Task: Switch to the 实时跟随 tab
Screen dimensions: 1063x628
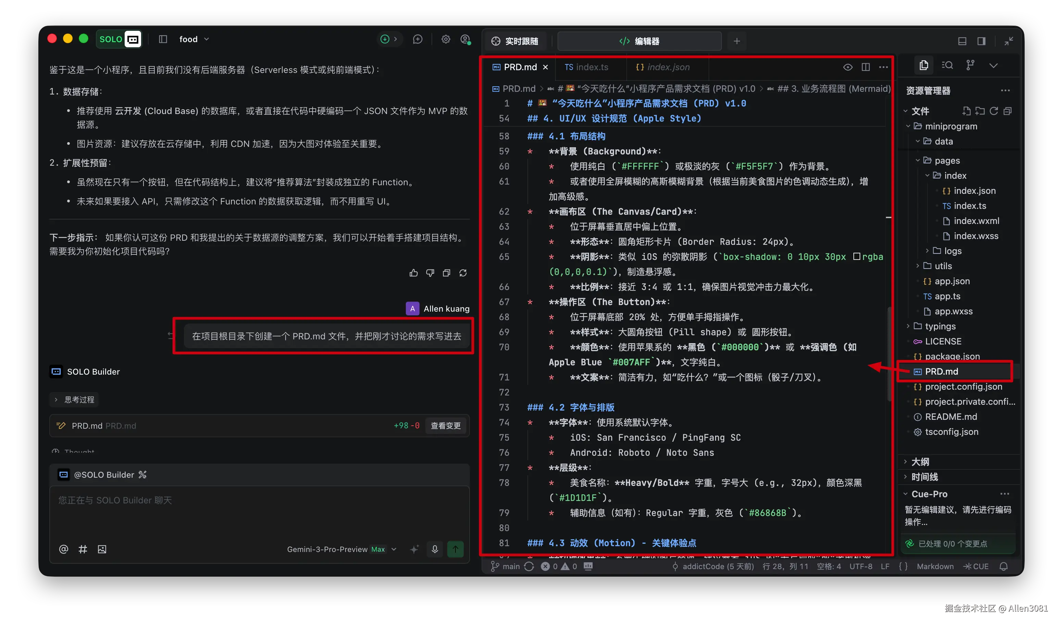Action: pos(515,41)
